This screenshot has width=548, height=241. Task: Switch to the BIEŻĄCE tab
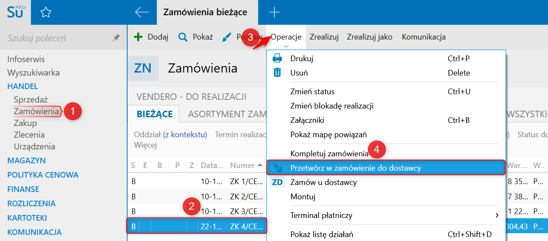(154, 114)
